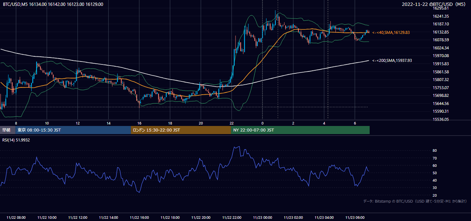Click price axis label 16024.34

click(x=440, y=48)
